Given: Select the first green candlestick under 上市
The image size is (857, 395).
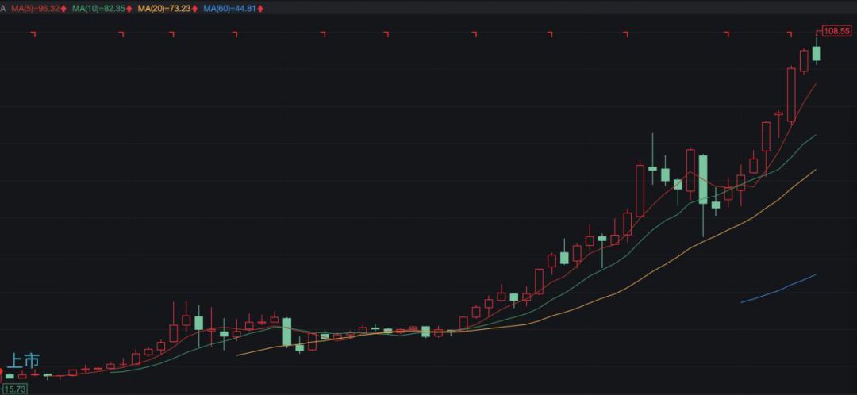Looking at the screenshot, I should tap(10, 376).
